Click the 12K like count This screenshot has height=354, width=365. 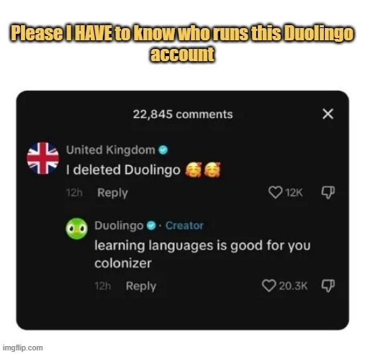[294, 193]
